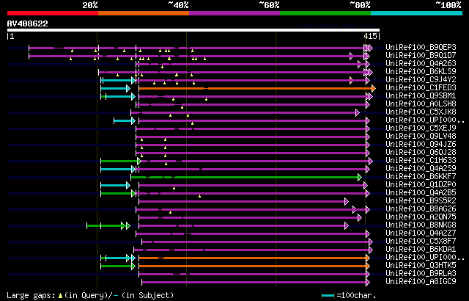Viewport: 469px width, 301px height.
Task: Click the short green segment in the Q4A2B5 row
Action: [x=117, y=194]
